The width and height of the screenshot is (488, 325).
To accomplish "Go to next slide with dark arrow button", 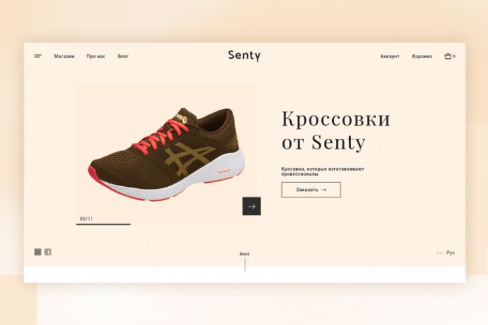I will pos(251,207).
